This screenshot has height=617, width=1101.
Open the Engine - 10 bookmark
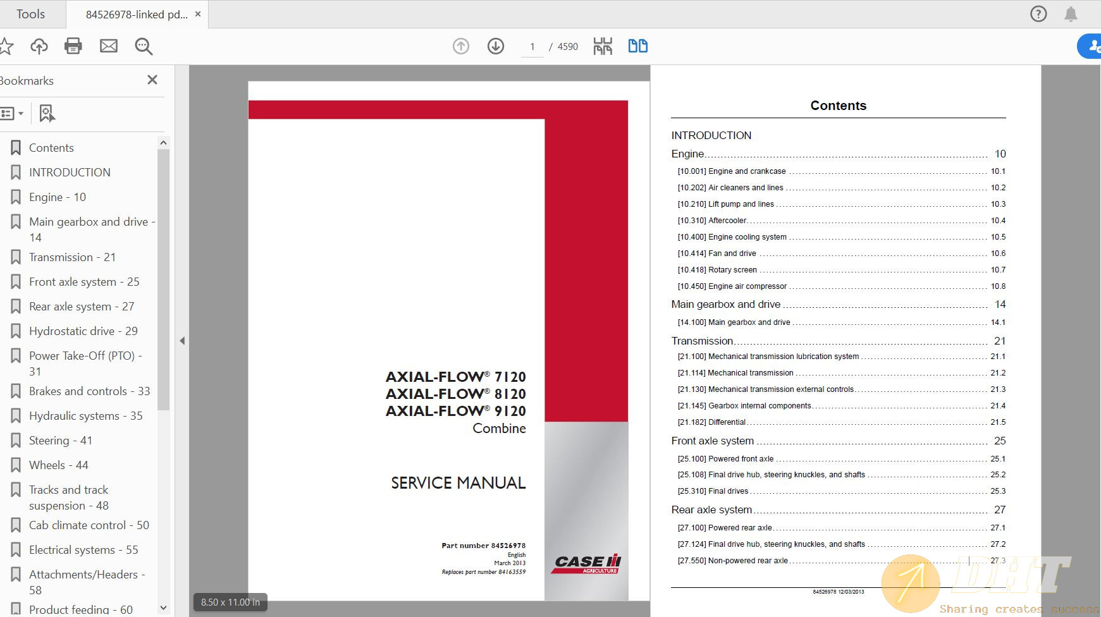coord(58,197)
